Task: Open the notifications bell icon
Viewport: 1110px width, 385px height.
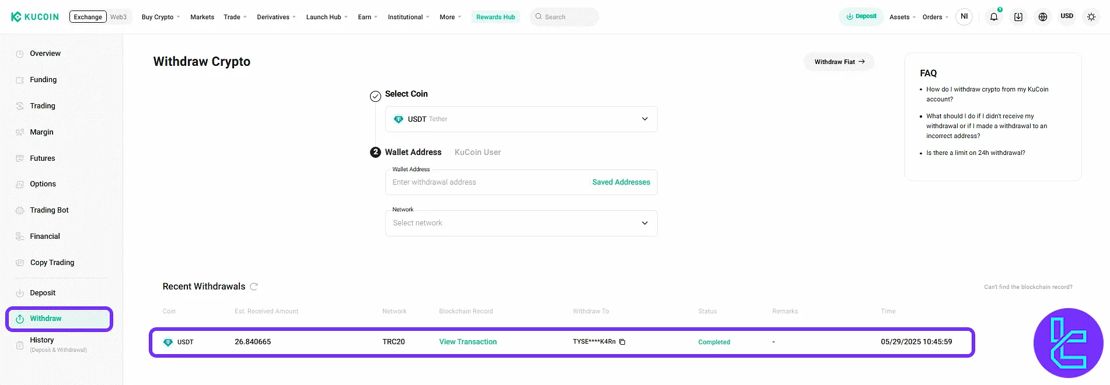Action: click(x=994, y=17)
